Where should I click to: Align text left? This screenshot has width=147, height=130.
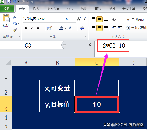tap(93, 28)
